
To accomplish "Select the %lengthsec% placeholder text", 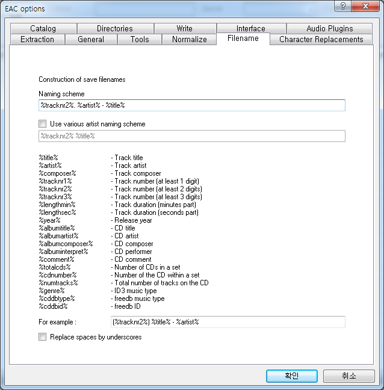I will pyautogui.click(x=57, y=212).
